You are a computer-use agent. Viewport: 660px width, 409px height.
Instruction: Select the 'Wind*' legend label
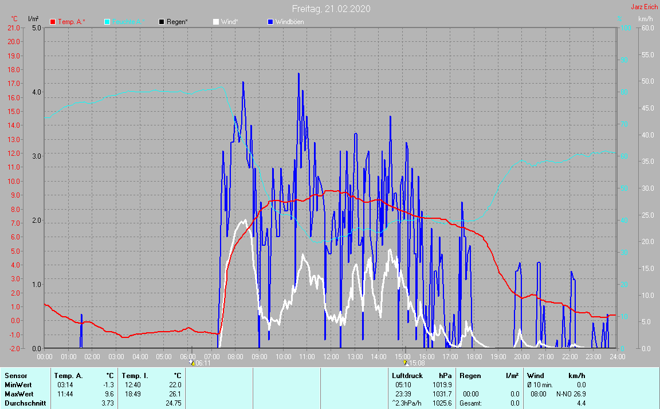tap(229, 22)
